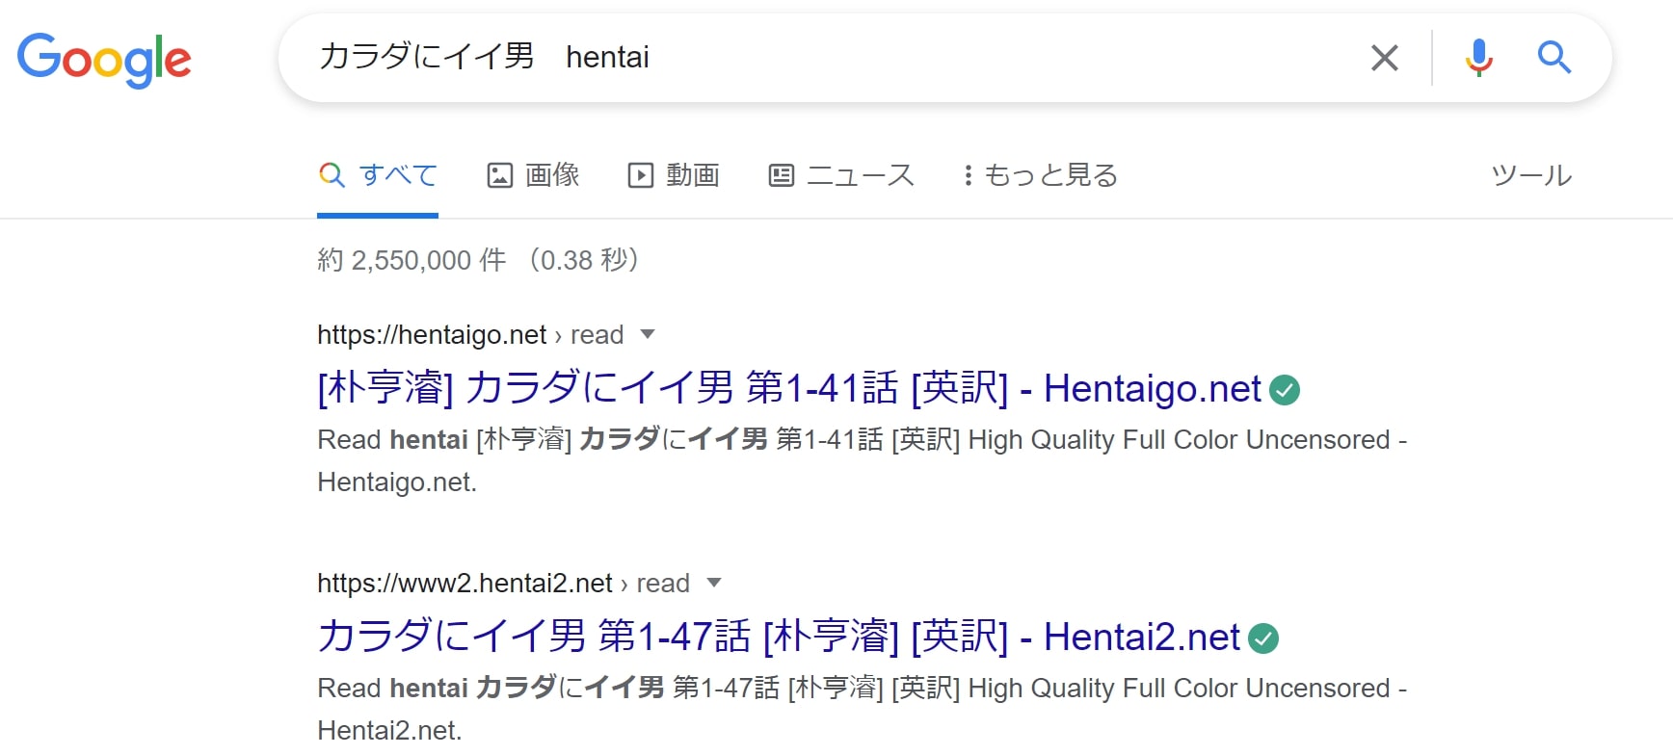Open the もっと見る menu

click(x=1040, y=175)
